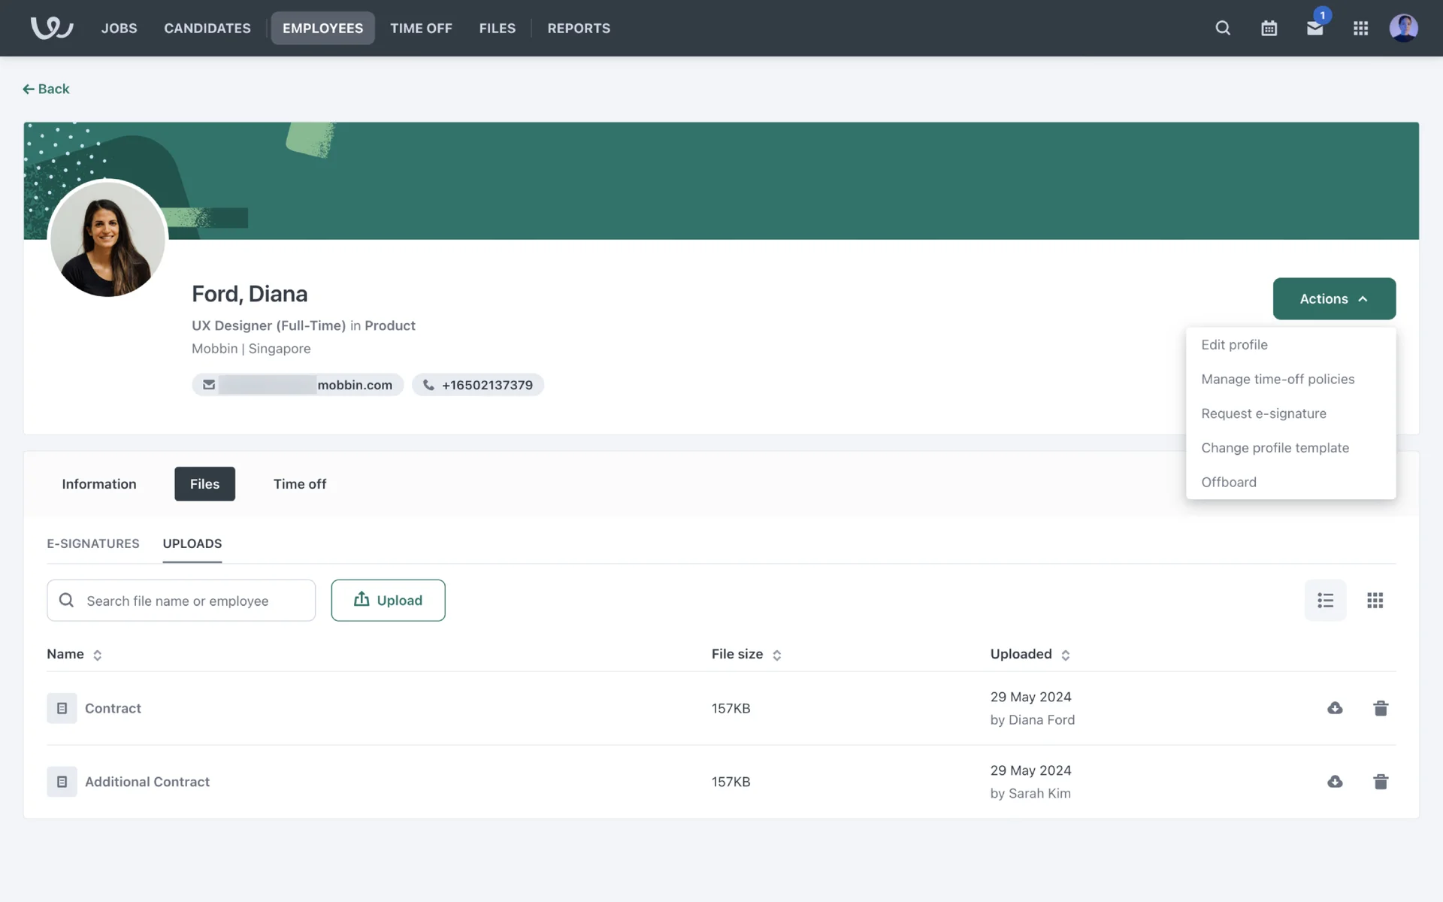Viewport: 1443px width, 902px height.
Task: Select Offboard in the Actions menu
Action: 1228,483
